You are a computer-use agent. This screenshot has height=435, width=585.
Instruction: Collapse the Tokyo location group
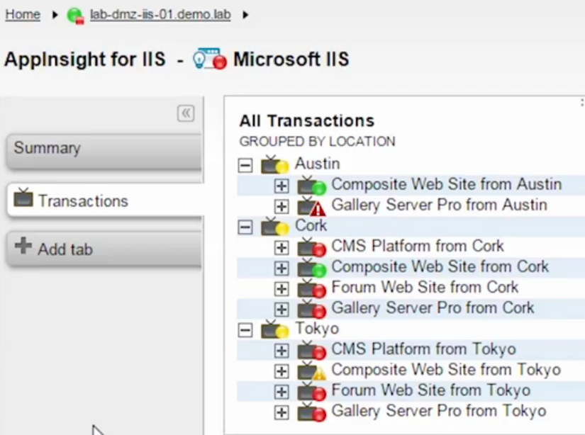pos(245,329)
